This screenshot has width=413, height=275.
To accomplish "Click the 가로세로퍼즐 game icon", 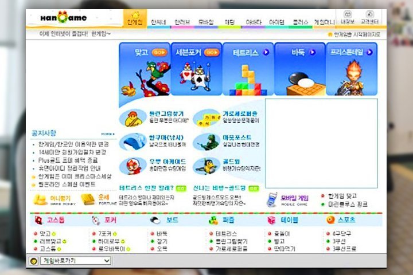I will 207,118.
